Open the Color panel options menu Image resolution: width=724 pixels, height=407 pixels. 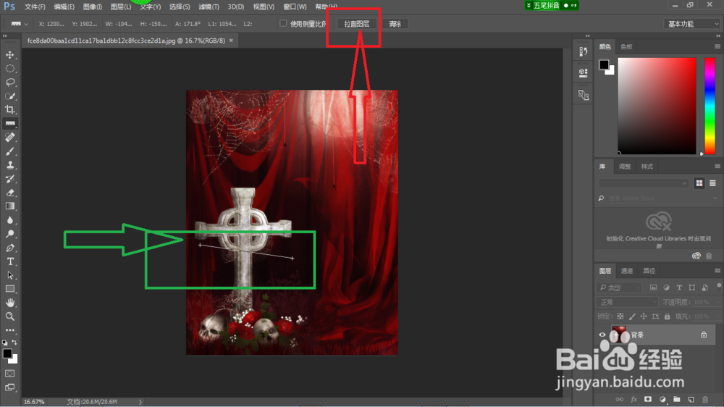(717, 46)
